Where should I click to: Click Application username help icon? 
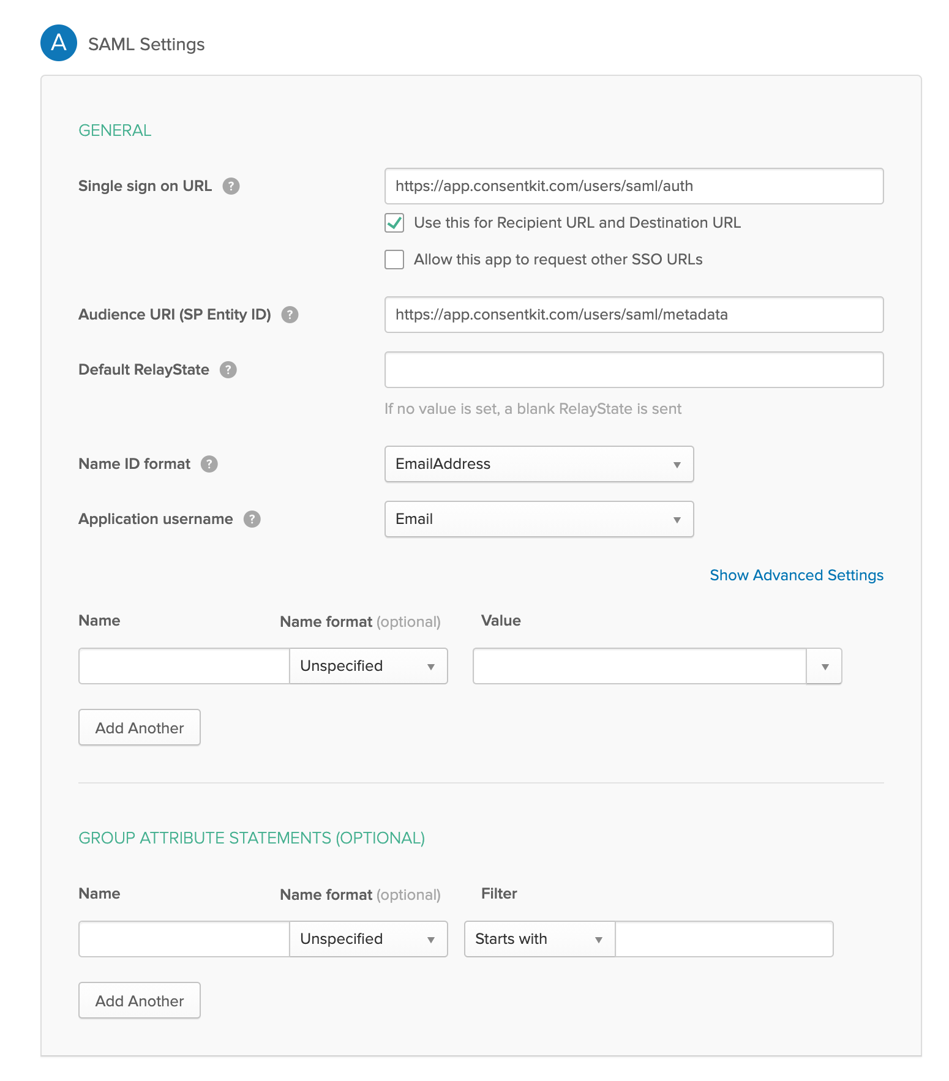coord(252,519)
